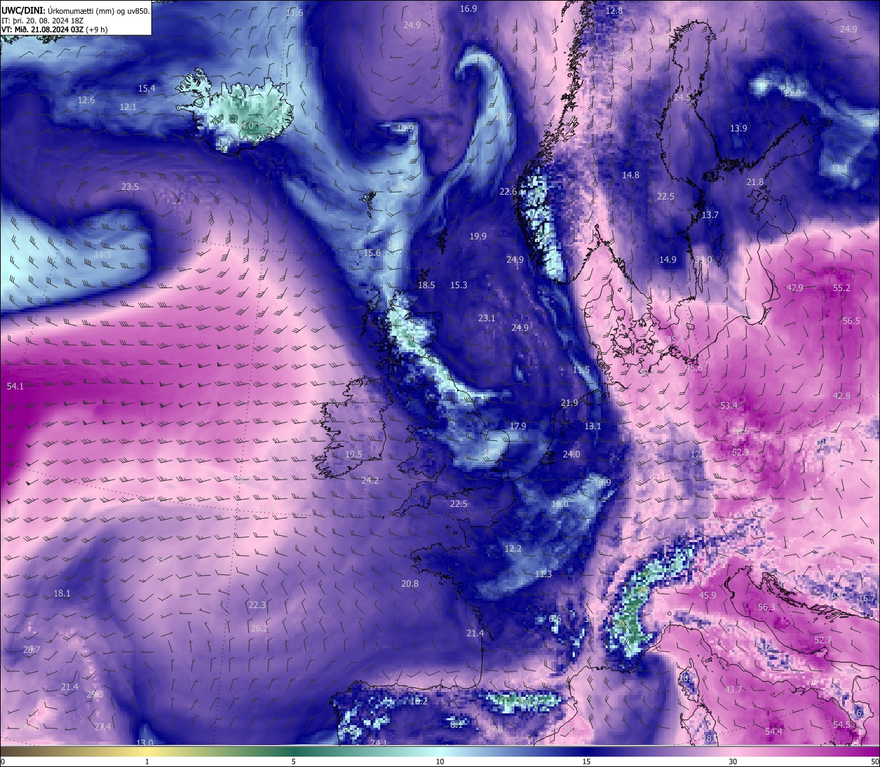Click the map value '15.6' near the Faroes
Image resolution: width=880 pixels, height=767 pixels.
click(x=372, y=253)
